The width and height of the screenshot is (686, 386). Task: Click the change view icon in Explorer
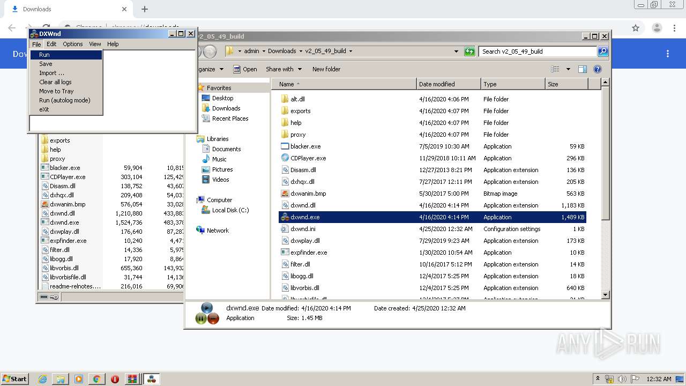point(555,69)
